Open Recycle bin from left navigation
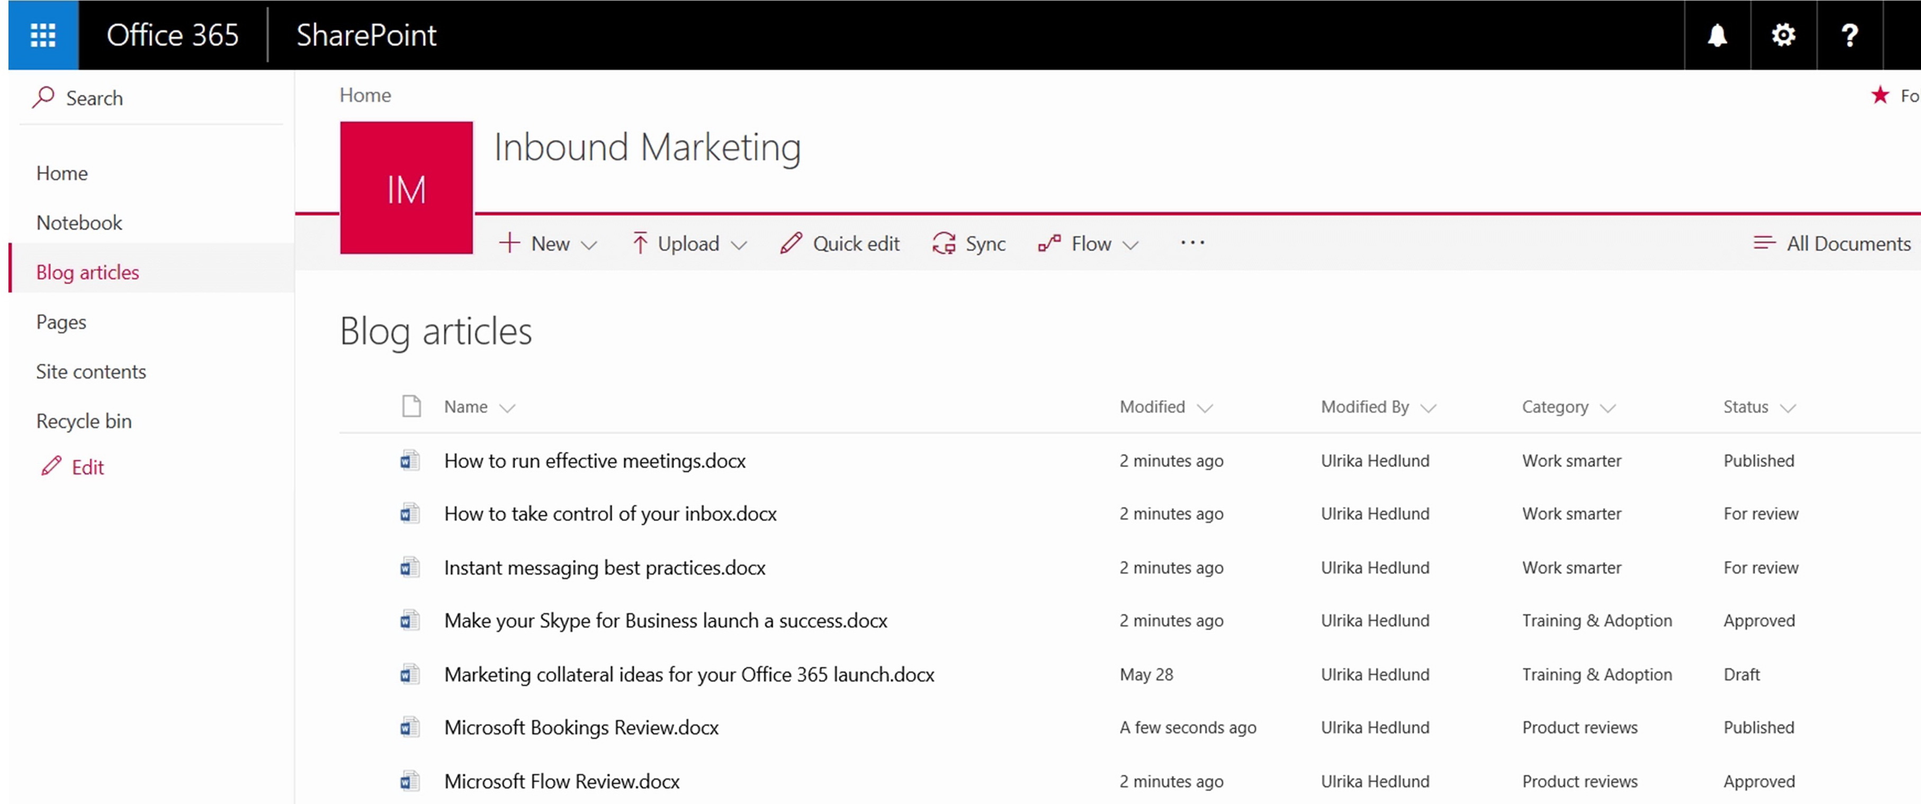 coord(84,421)
